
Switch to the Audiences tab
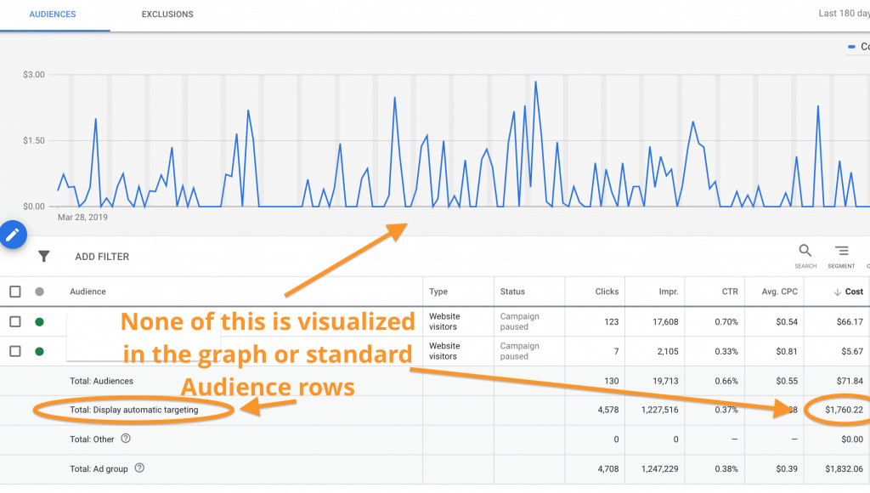click(x=53, y=14)
